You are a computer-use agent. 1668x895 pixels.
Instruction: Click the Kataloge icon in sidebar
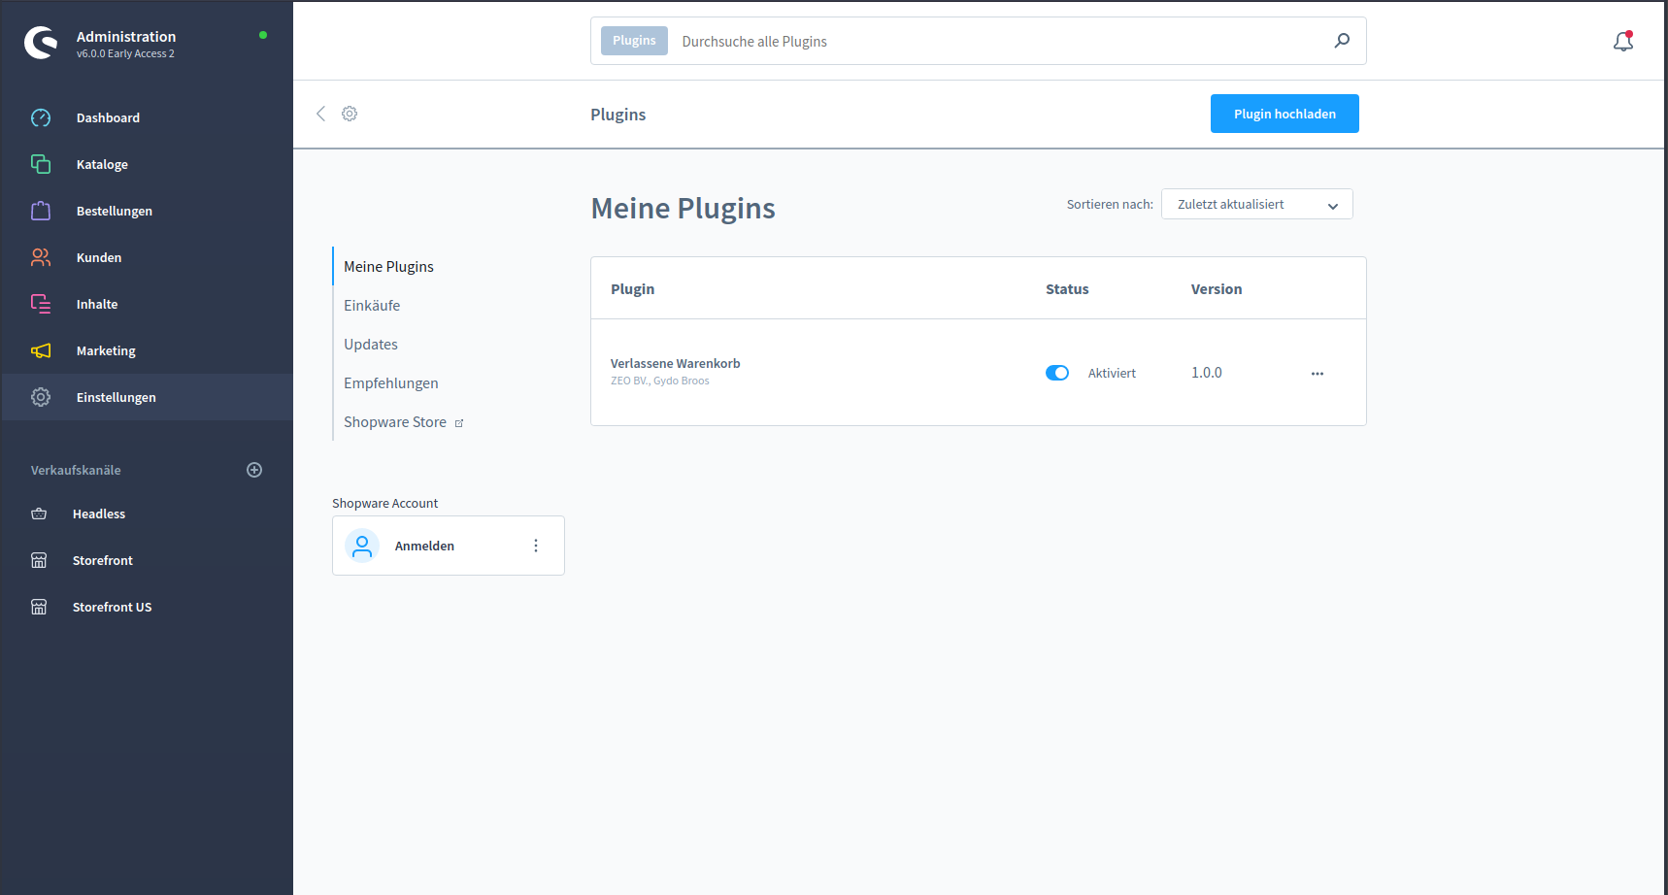[x=41, y=164]
